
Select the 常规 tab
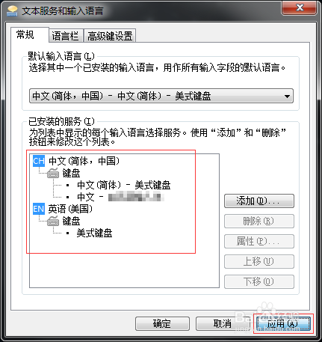click(x=25, y=34)
